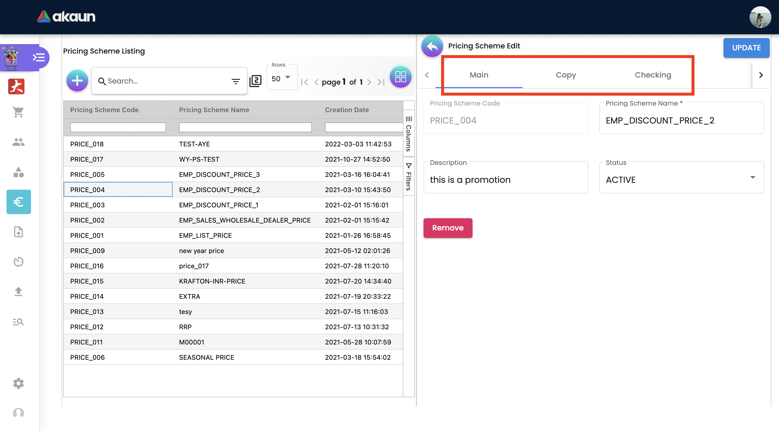Switch to the Checking tab
The image size is (779, 431).
pos(653,75)
